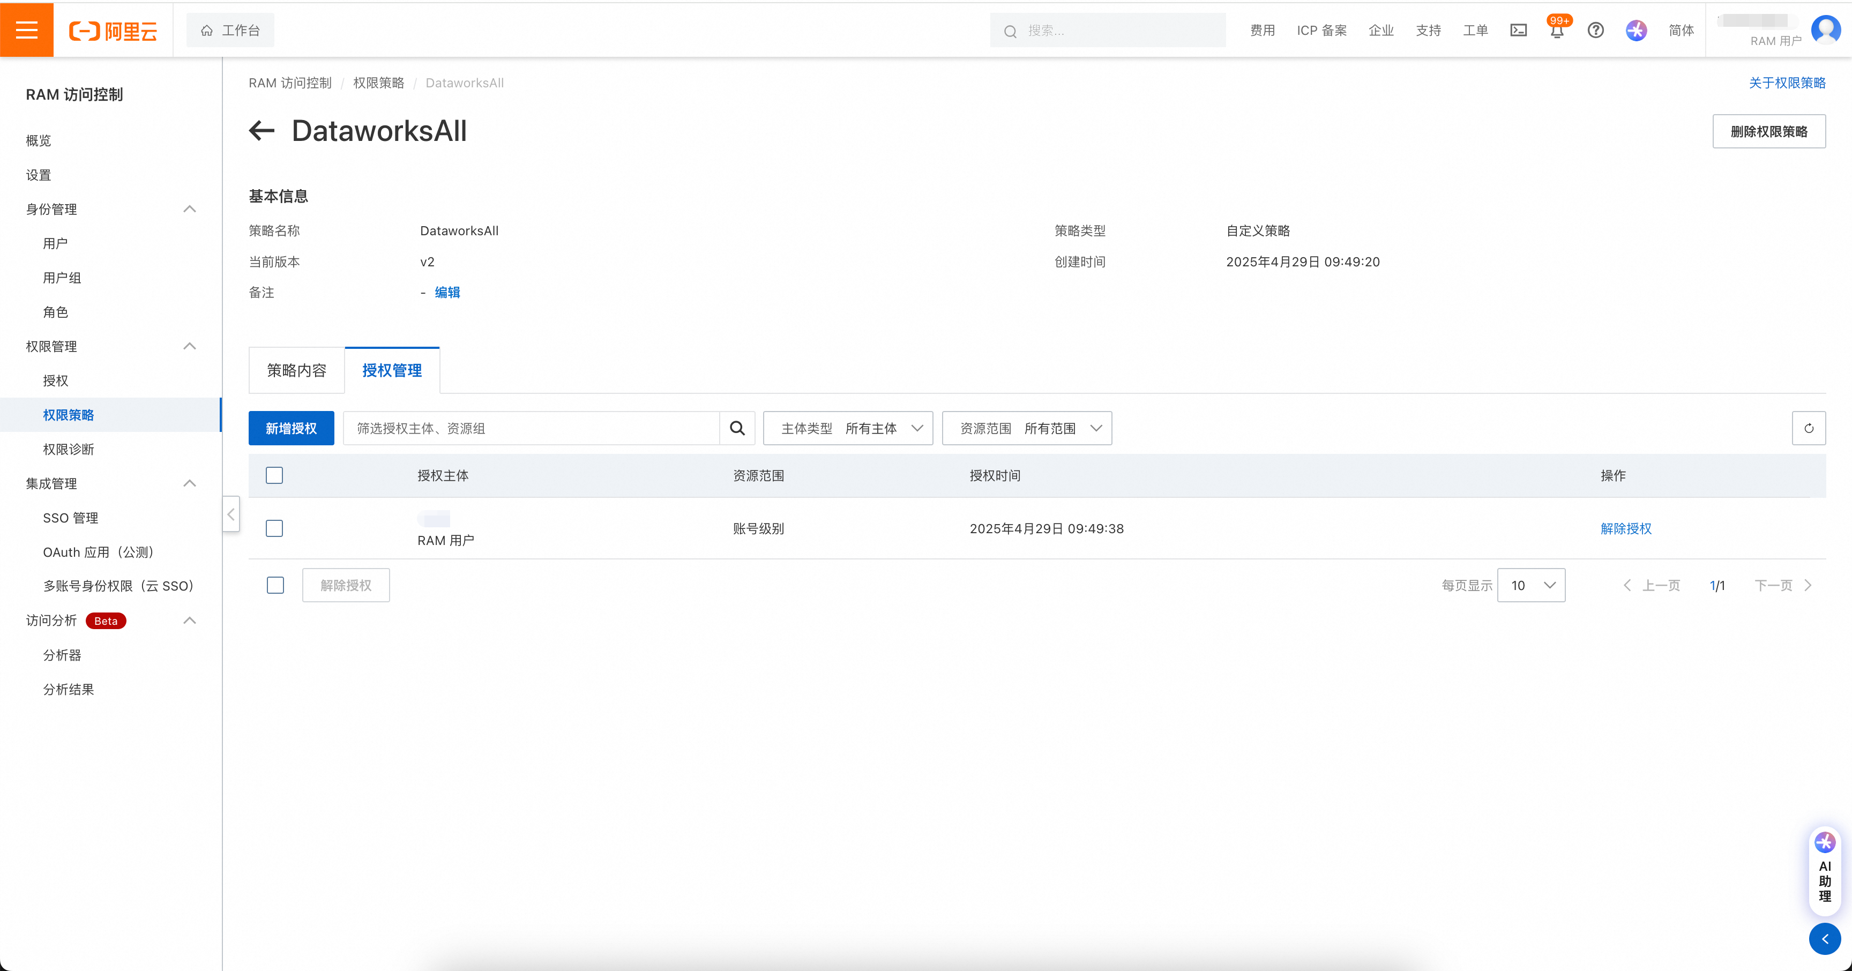Viewport: 1852px width, 971px height.
Task: Open 费用 in the top menu
Action: click(1263, 30)
